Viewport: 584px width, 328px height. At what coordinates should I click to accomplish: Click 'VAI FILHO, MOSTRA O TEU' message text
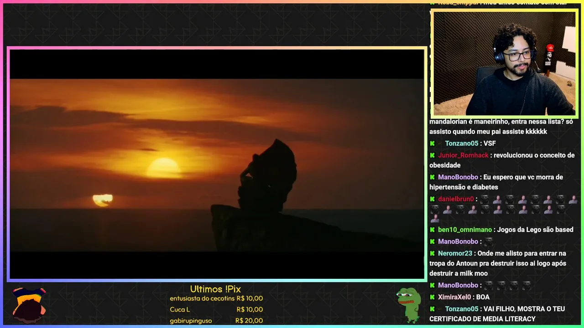524,309
